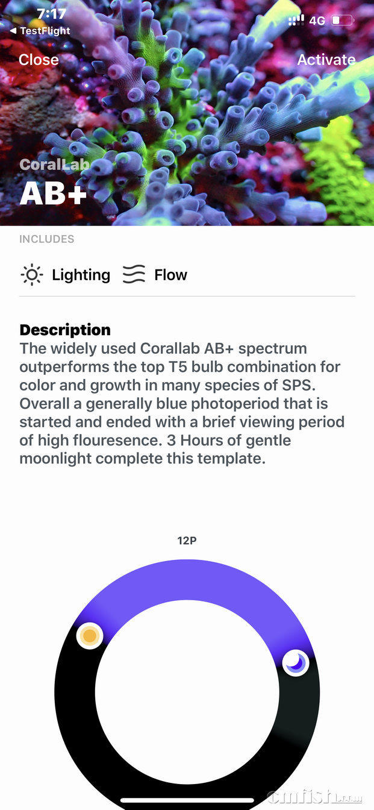Image resolution: width=374 pixels, height=810 pixels.
Task: Tap the battery indicator icon
Action: 341,21
